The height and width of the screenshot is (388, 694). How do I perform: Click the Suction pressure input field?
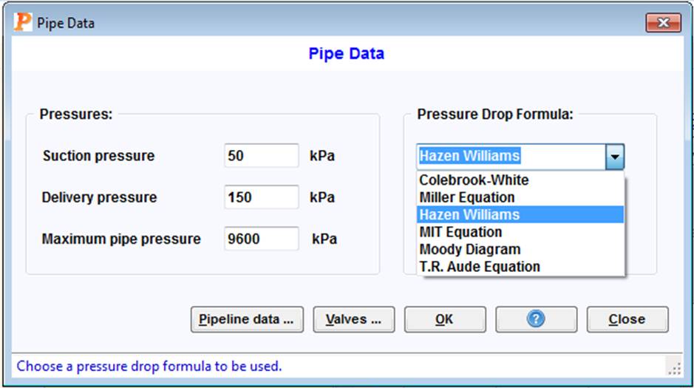(261, 155)
